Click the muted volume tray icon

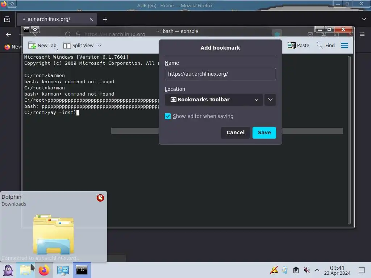[307, 270]
